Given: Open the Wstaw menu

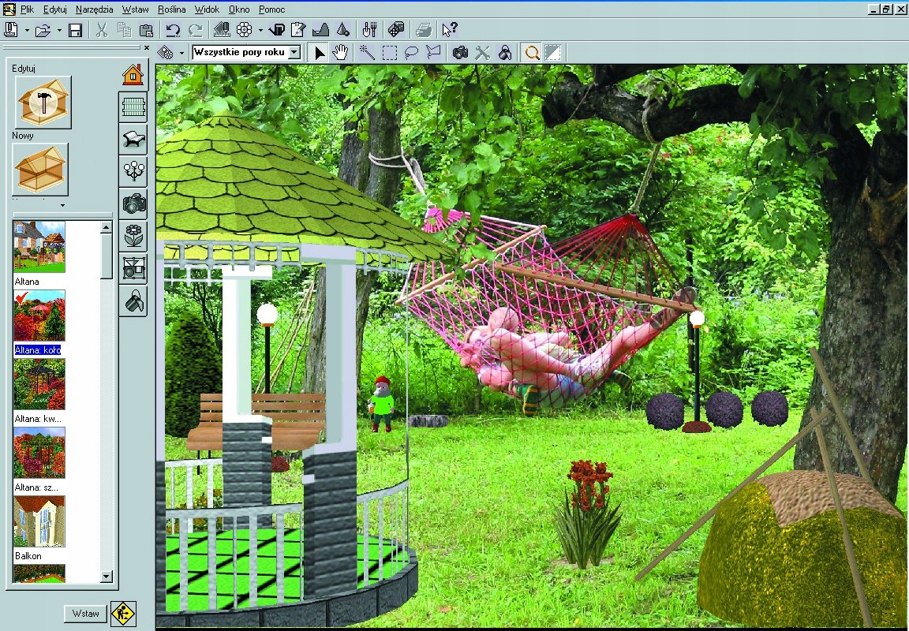Looking at the screenshot, I should (135, 9).
